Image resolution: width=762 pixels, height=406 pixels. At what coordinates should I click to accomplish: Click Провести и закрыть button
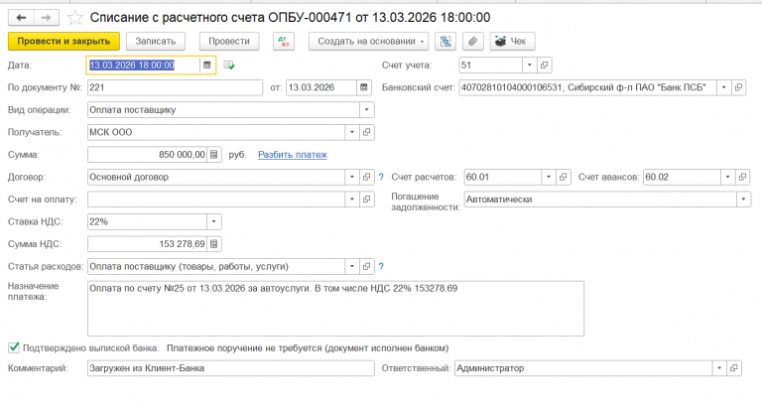[x=63, y=42]
